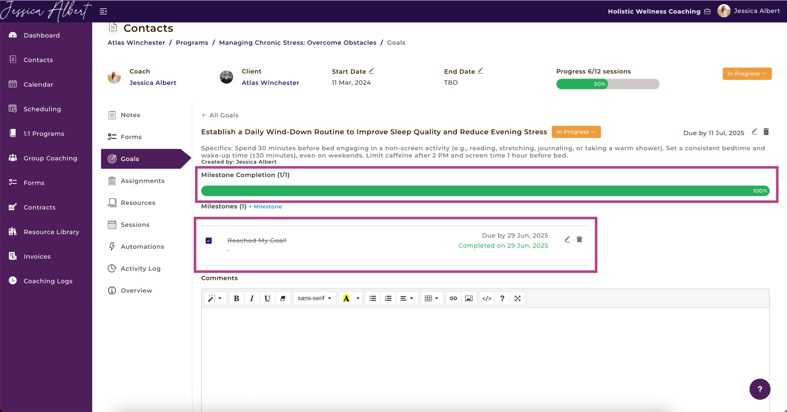The height and width of the screenshot is (412, 787).
Task: Open Atlas Winchester breadcrumb link
Action: [136, 43]
